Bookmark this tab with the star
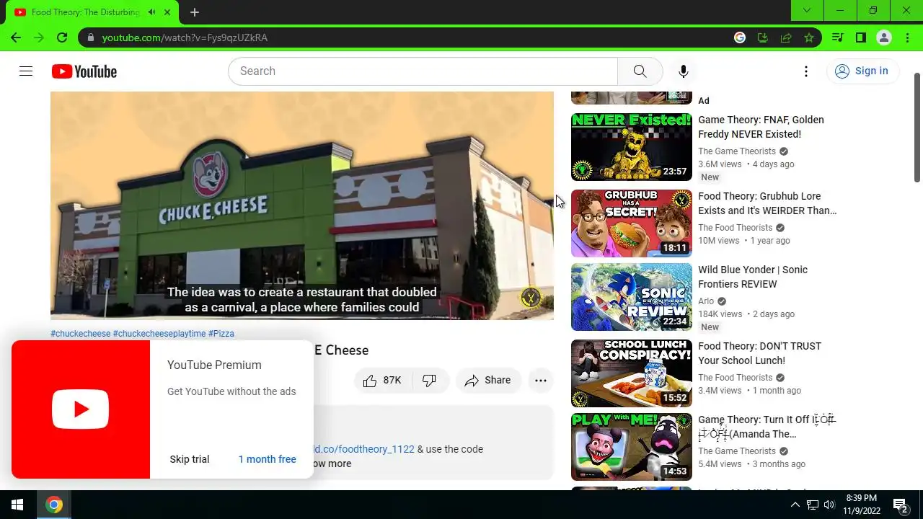923x519 pixels. (809, 37)
